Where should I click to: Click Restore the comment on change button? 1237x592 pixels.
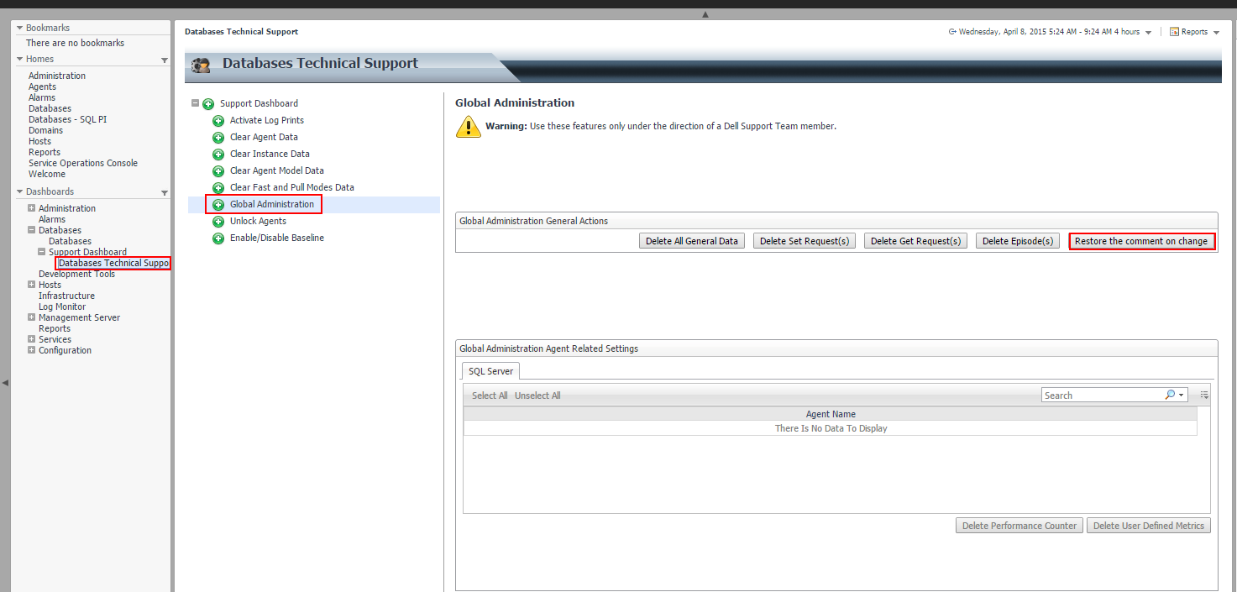(1141, 241)
